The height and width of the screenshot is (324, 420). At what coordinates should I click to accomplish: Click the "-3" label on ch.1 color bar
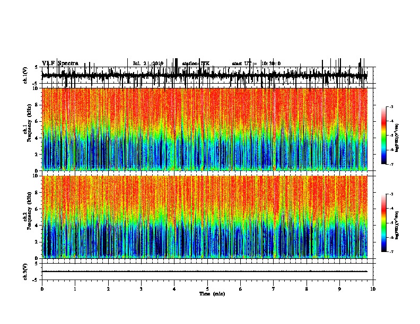tap(391, 106)
